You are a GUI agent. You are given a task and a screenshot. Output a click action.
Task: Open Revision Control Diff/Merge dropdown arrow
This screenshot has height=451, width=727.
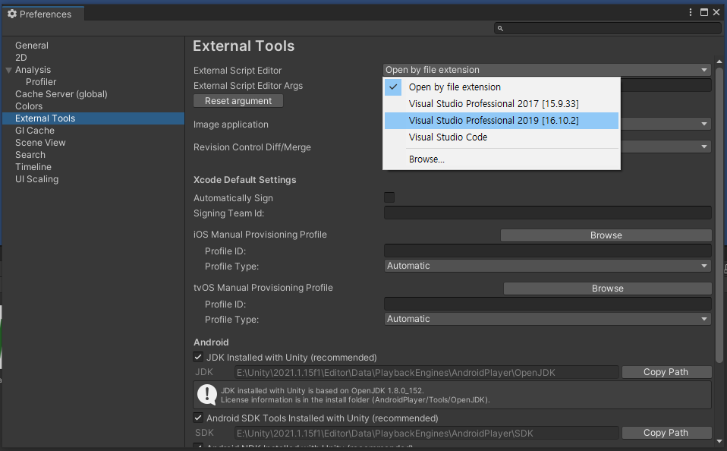[703, 147]
